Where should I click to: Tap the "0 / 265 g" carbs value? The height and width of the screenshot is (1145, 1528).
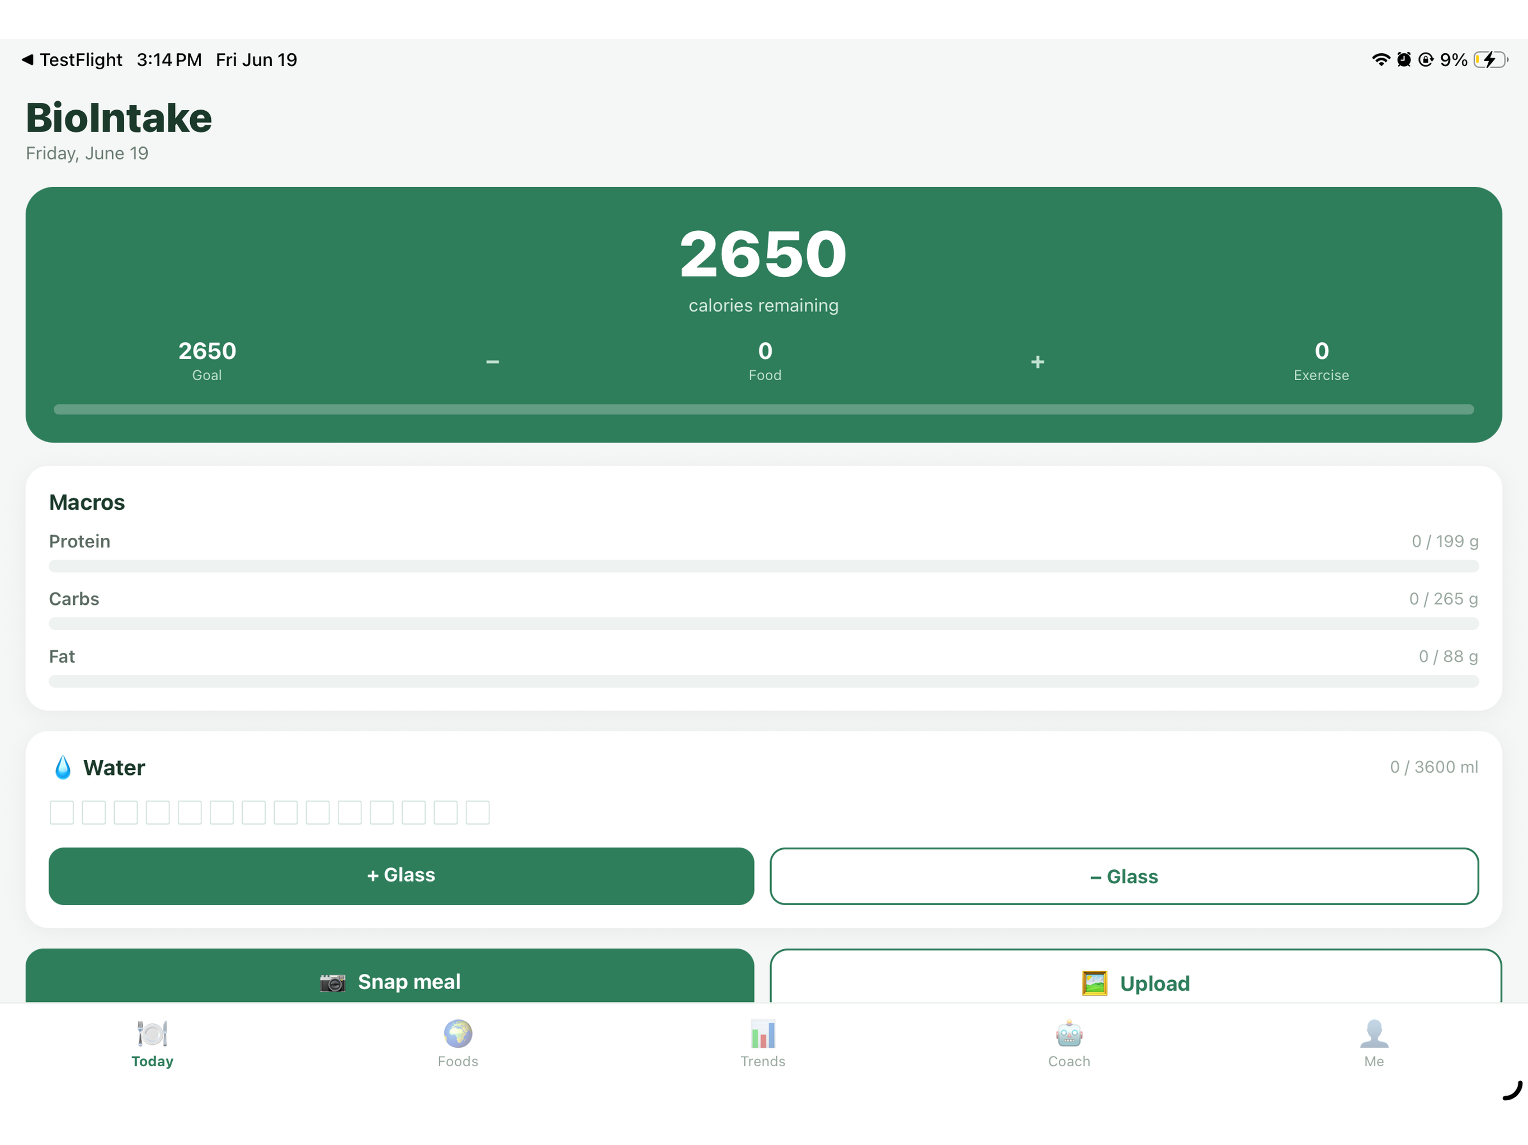tap(1444, 599)
